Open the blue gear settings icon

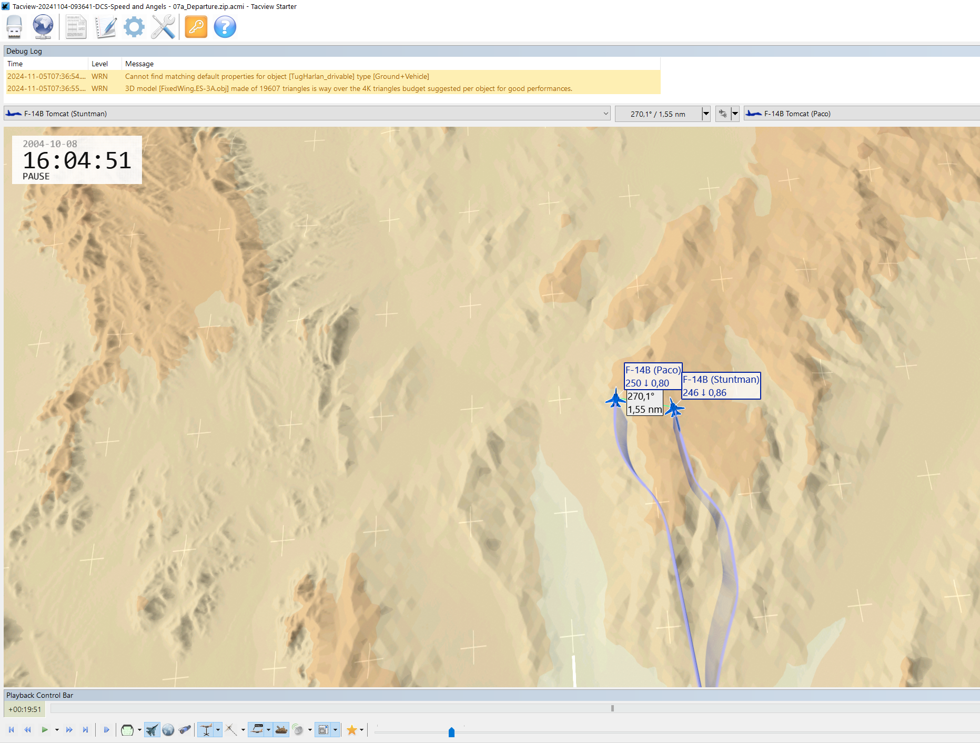click(x=134, y=27)
